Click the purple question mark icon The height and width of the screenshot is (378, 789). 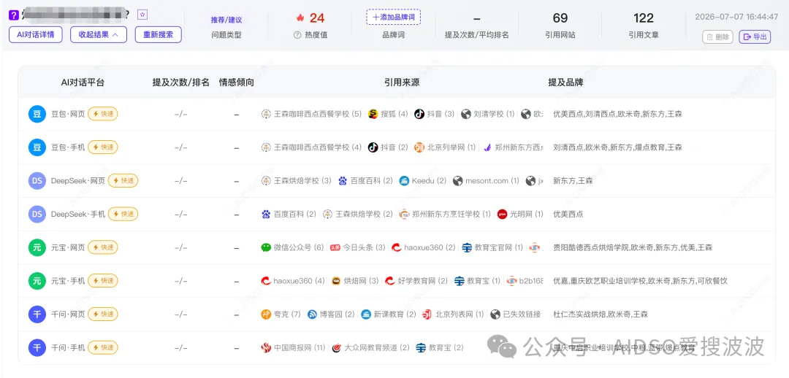coord(14,15)
